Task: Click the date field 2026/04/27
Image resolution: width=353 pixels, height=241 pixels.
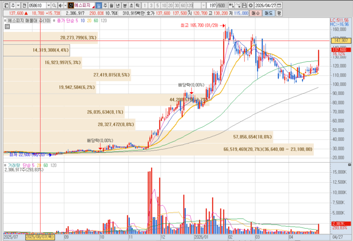Action: click(x=265, y=6)
